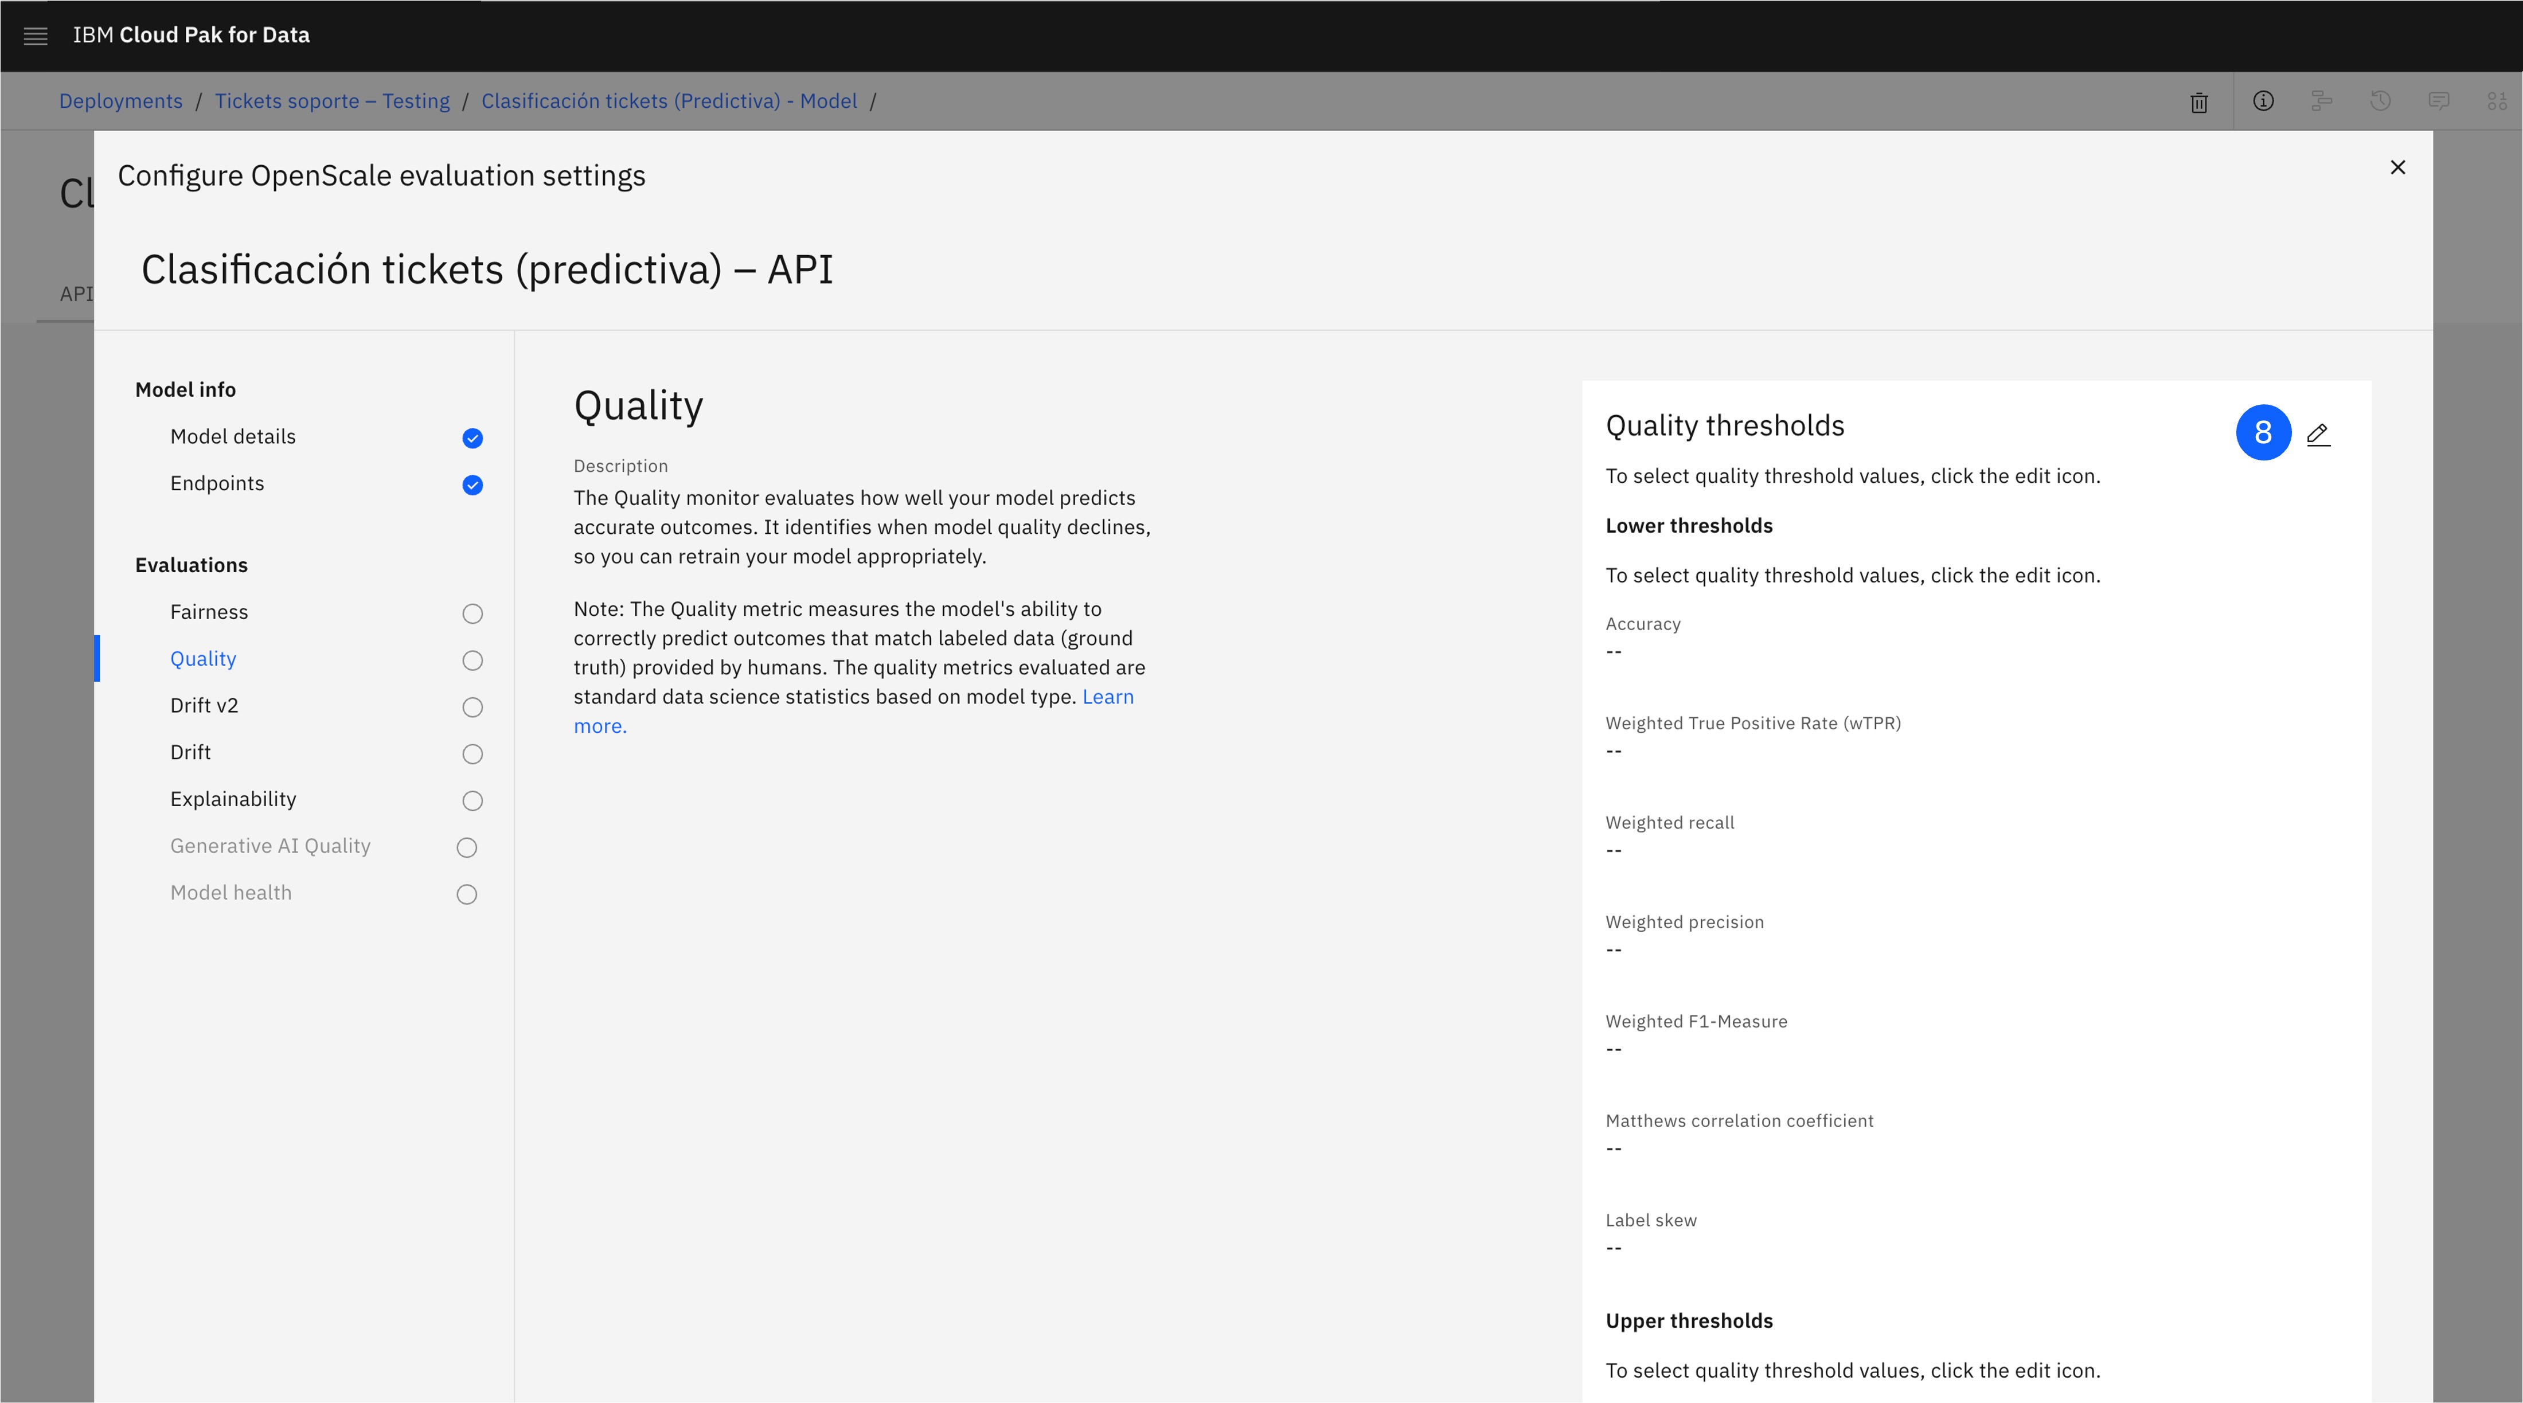
Task: Select the Quality status circle
Action: point(472,660)
